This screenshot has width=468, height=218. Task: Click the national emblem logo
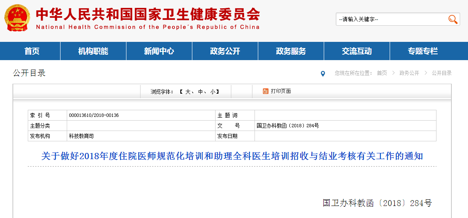click(17, 17)
